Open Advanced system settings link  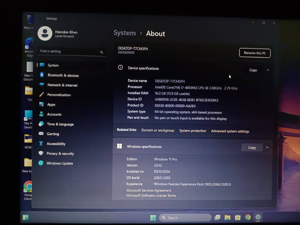[230, 131]
